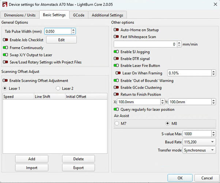This screenshot has width=220, height=183.
Task: Click the framing laser power 0.10% field
Action: (189, 73)
